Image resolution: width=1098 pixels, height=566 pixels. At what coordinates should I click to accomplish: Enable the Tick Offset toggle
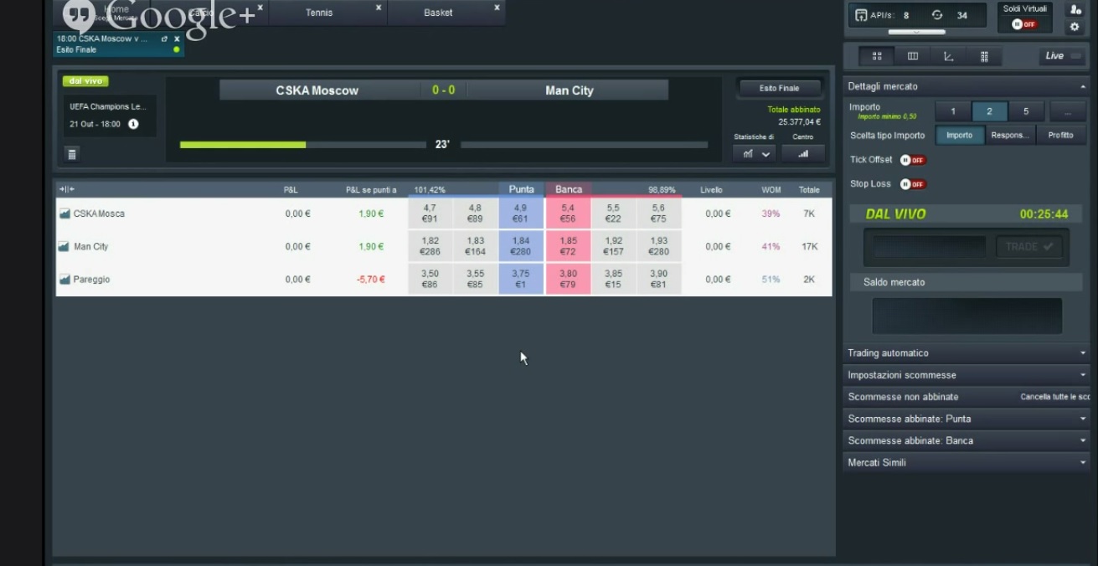click(x=912, y=160)
